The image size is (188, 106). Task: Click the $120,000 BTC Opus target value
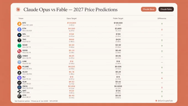(x=72, y=23)
